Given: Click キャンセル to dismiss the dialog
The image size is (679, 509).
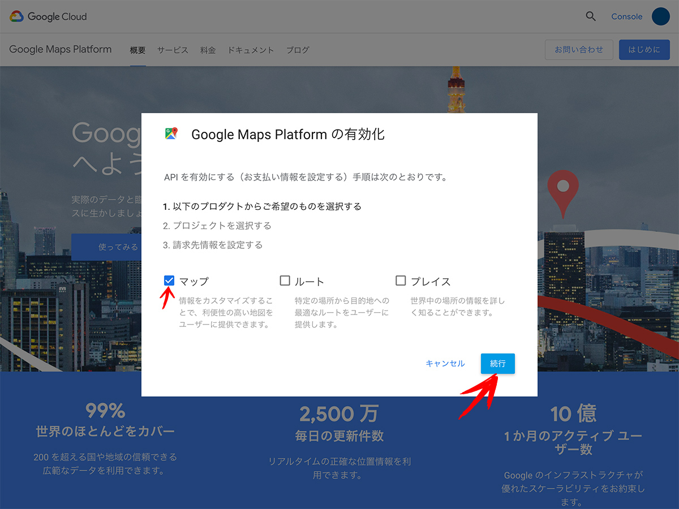Looking at the screenshot, I should [445, 363].
